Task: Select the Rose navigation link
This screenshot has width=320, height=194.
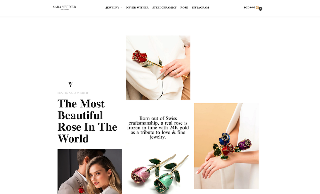Action: pyautogui.click(x=184, y=8)
